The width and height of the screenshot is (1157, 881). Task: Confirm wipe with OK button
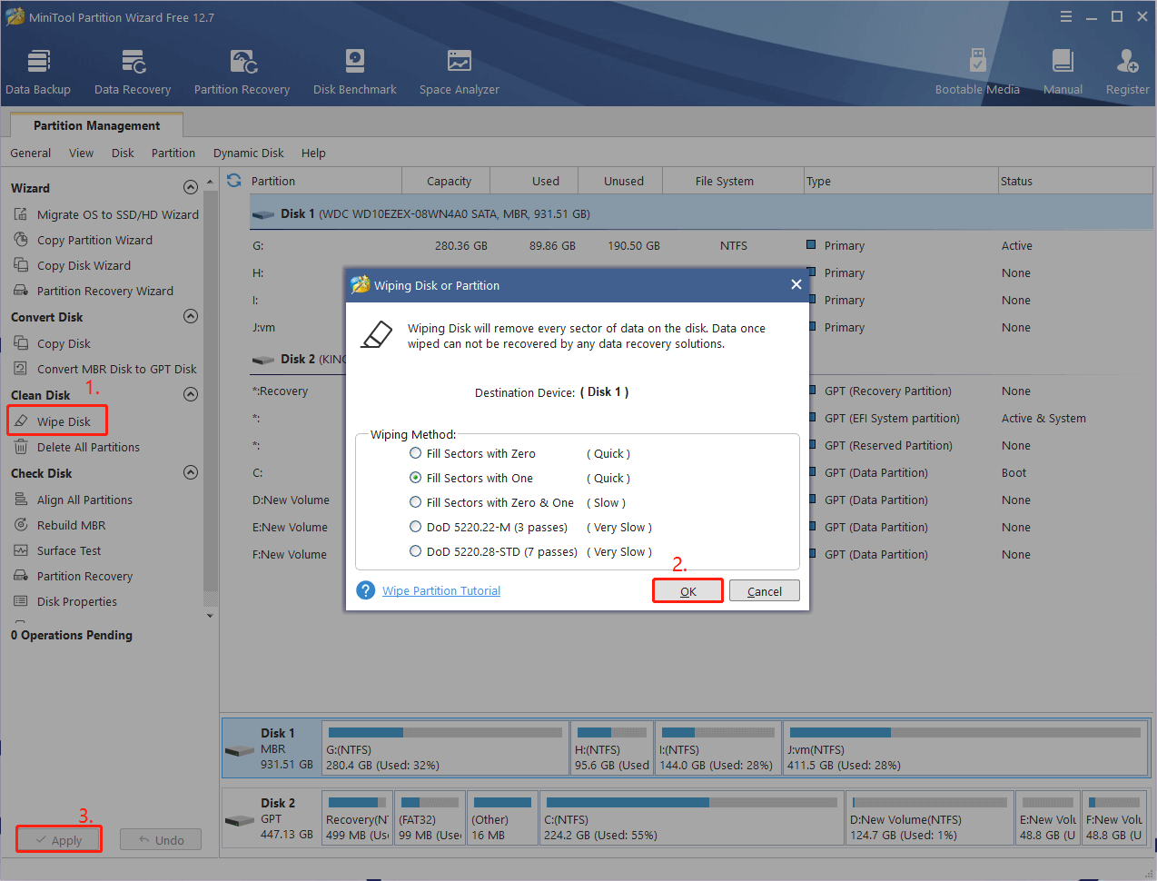(688, 591)
